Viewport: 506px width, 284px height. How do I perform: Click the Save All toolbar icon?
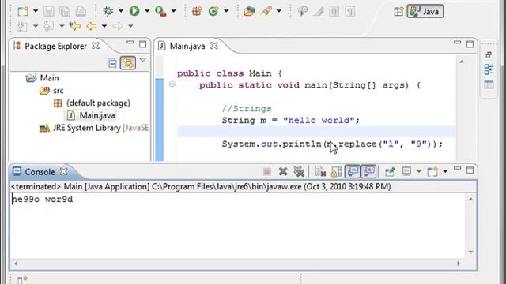[x=65, y=12]
